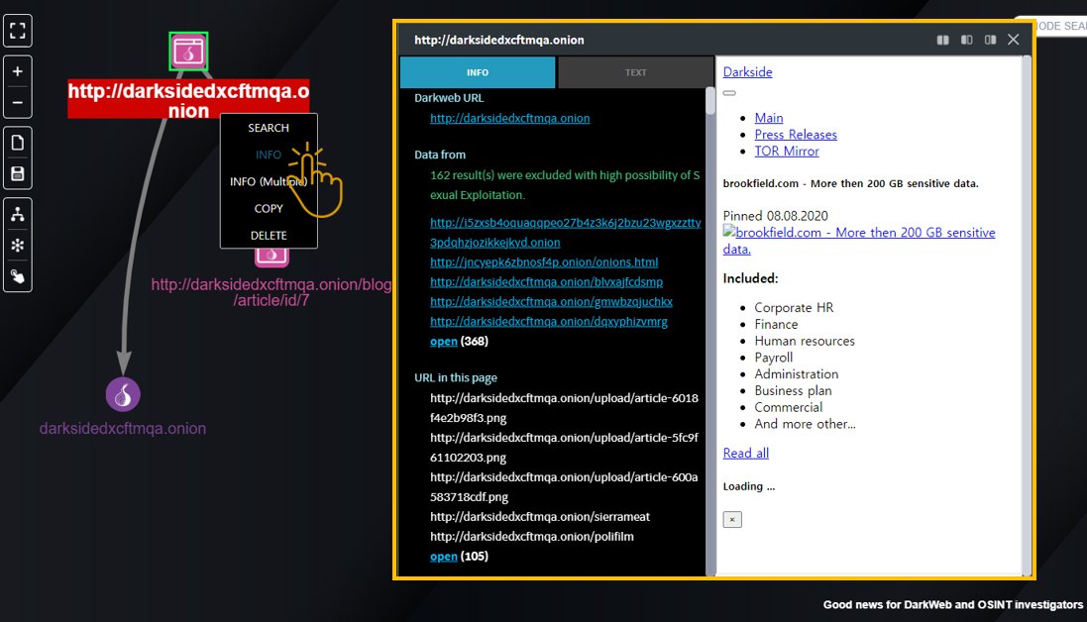1087x622 pixels.
Task: Zoom out with the minus icon
Action: coord(17,103)
